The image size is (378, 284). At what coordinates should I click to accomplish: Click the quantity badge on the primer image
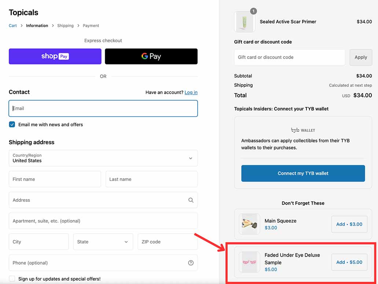[253, 11]
